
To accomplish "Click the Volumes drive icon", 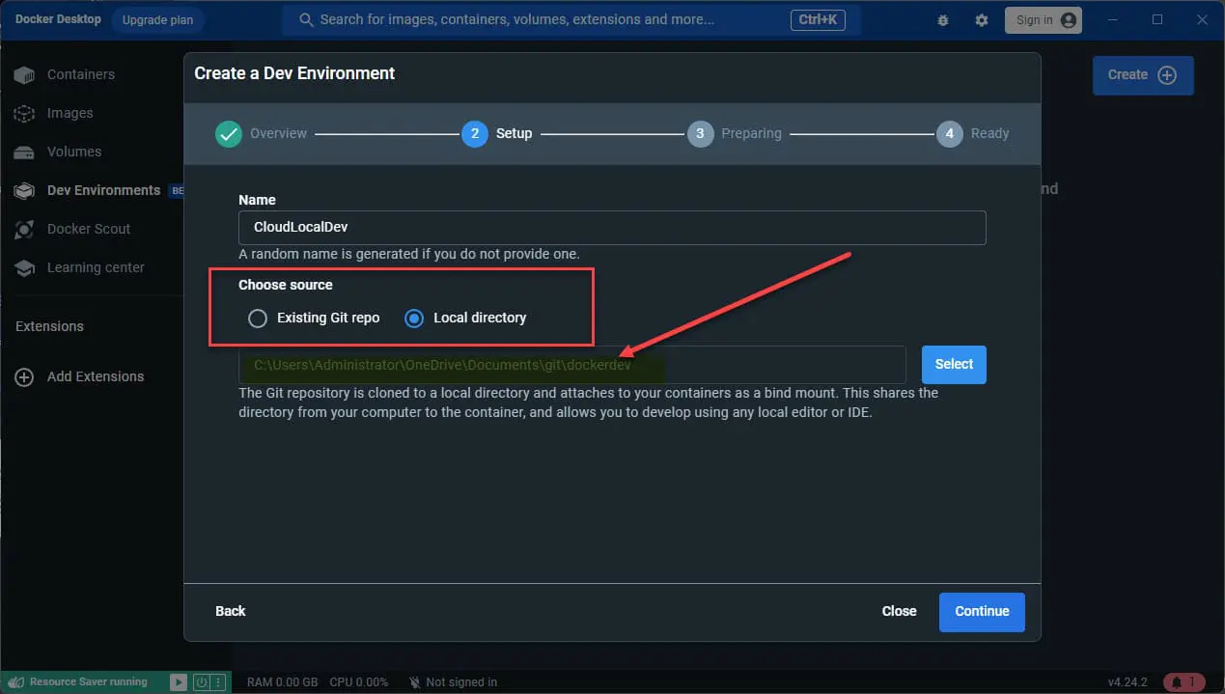I will [24, 152].
